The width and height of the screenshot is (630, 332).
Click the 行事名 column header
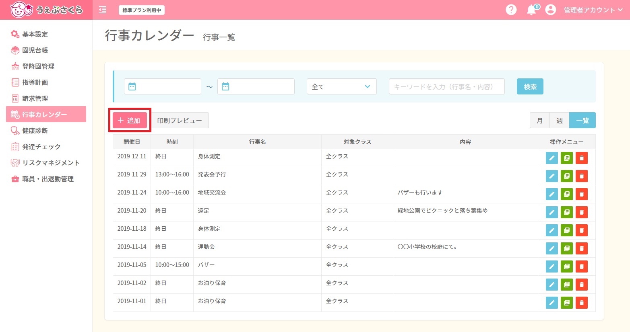coord(257,142)
